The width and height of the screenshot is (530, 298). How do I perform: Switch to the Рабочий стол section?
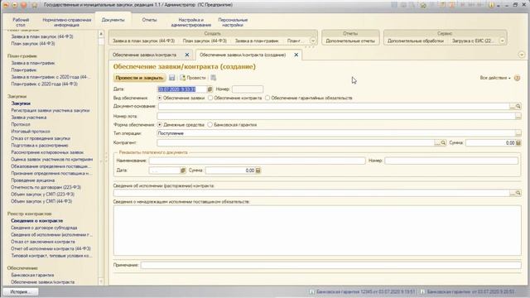[21, 22]
